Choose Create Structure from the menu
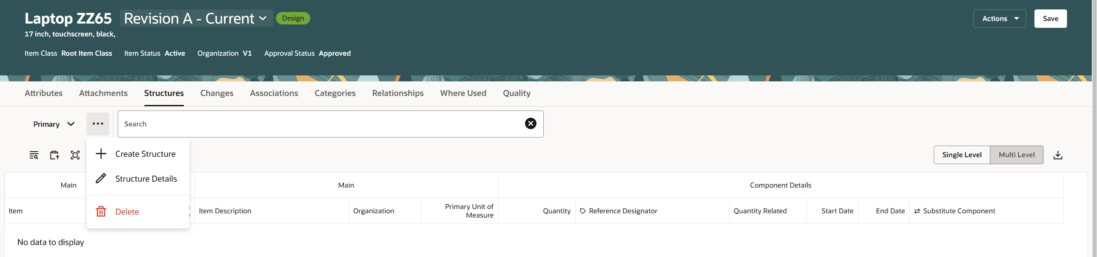Viewport: 1097px width, 257px height. point(138,154)
